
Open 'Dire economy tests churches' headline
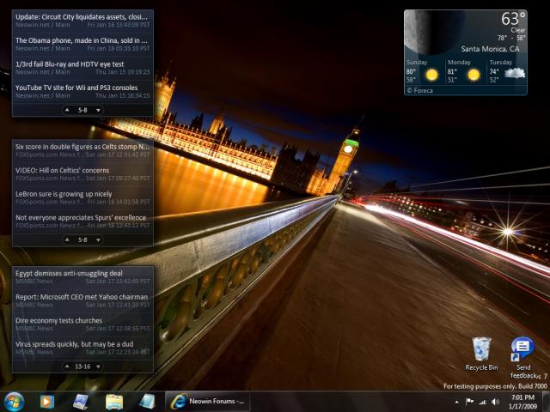tap(58, 320)
